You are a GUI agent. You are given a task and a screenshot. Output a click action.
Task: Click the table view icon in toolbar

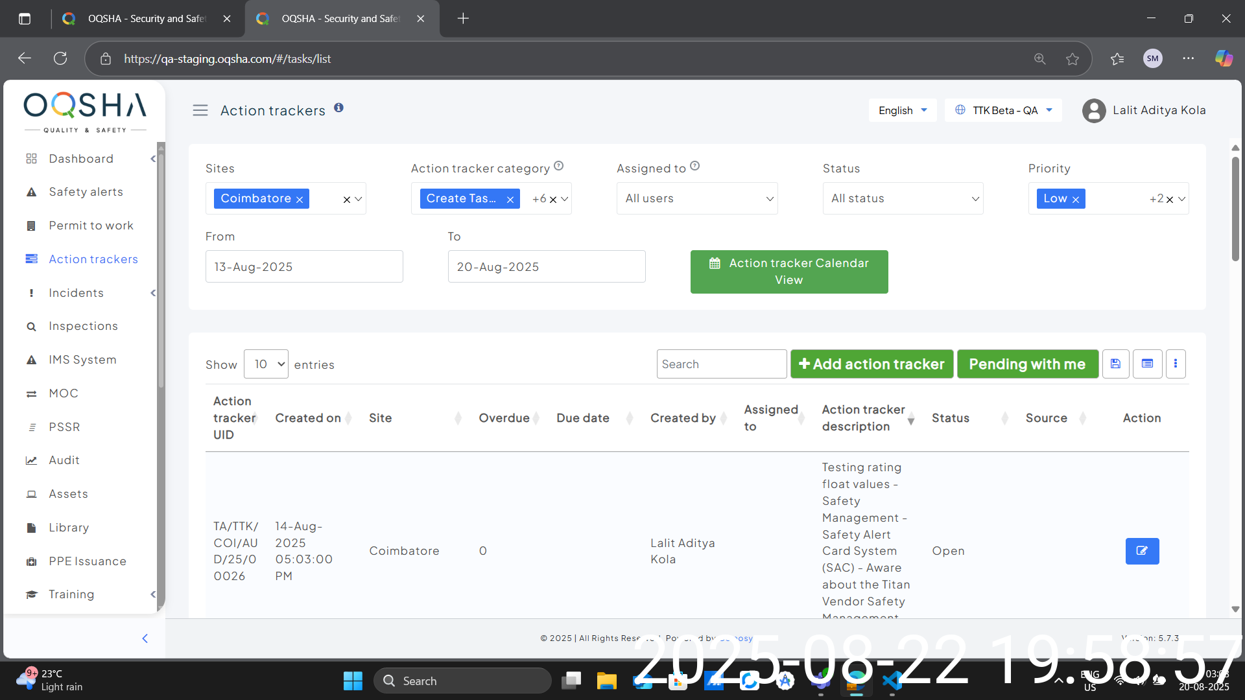point(1147,364)
